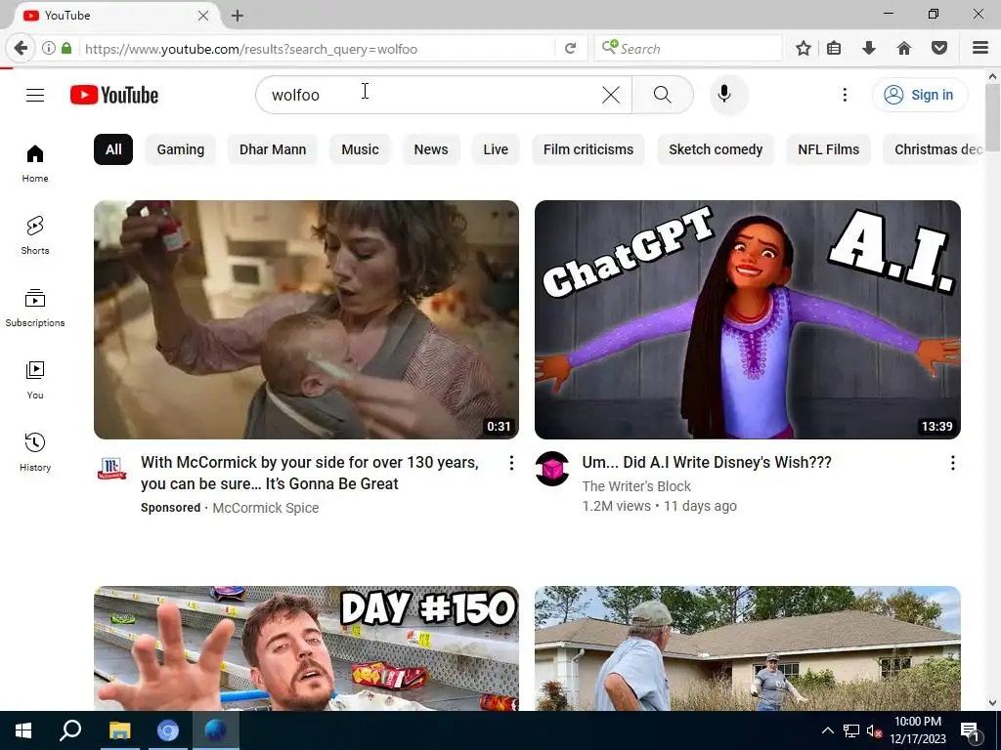Click the Sign in button
The height and width of the screenshot is (750, 1001).
coord(919,95)
